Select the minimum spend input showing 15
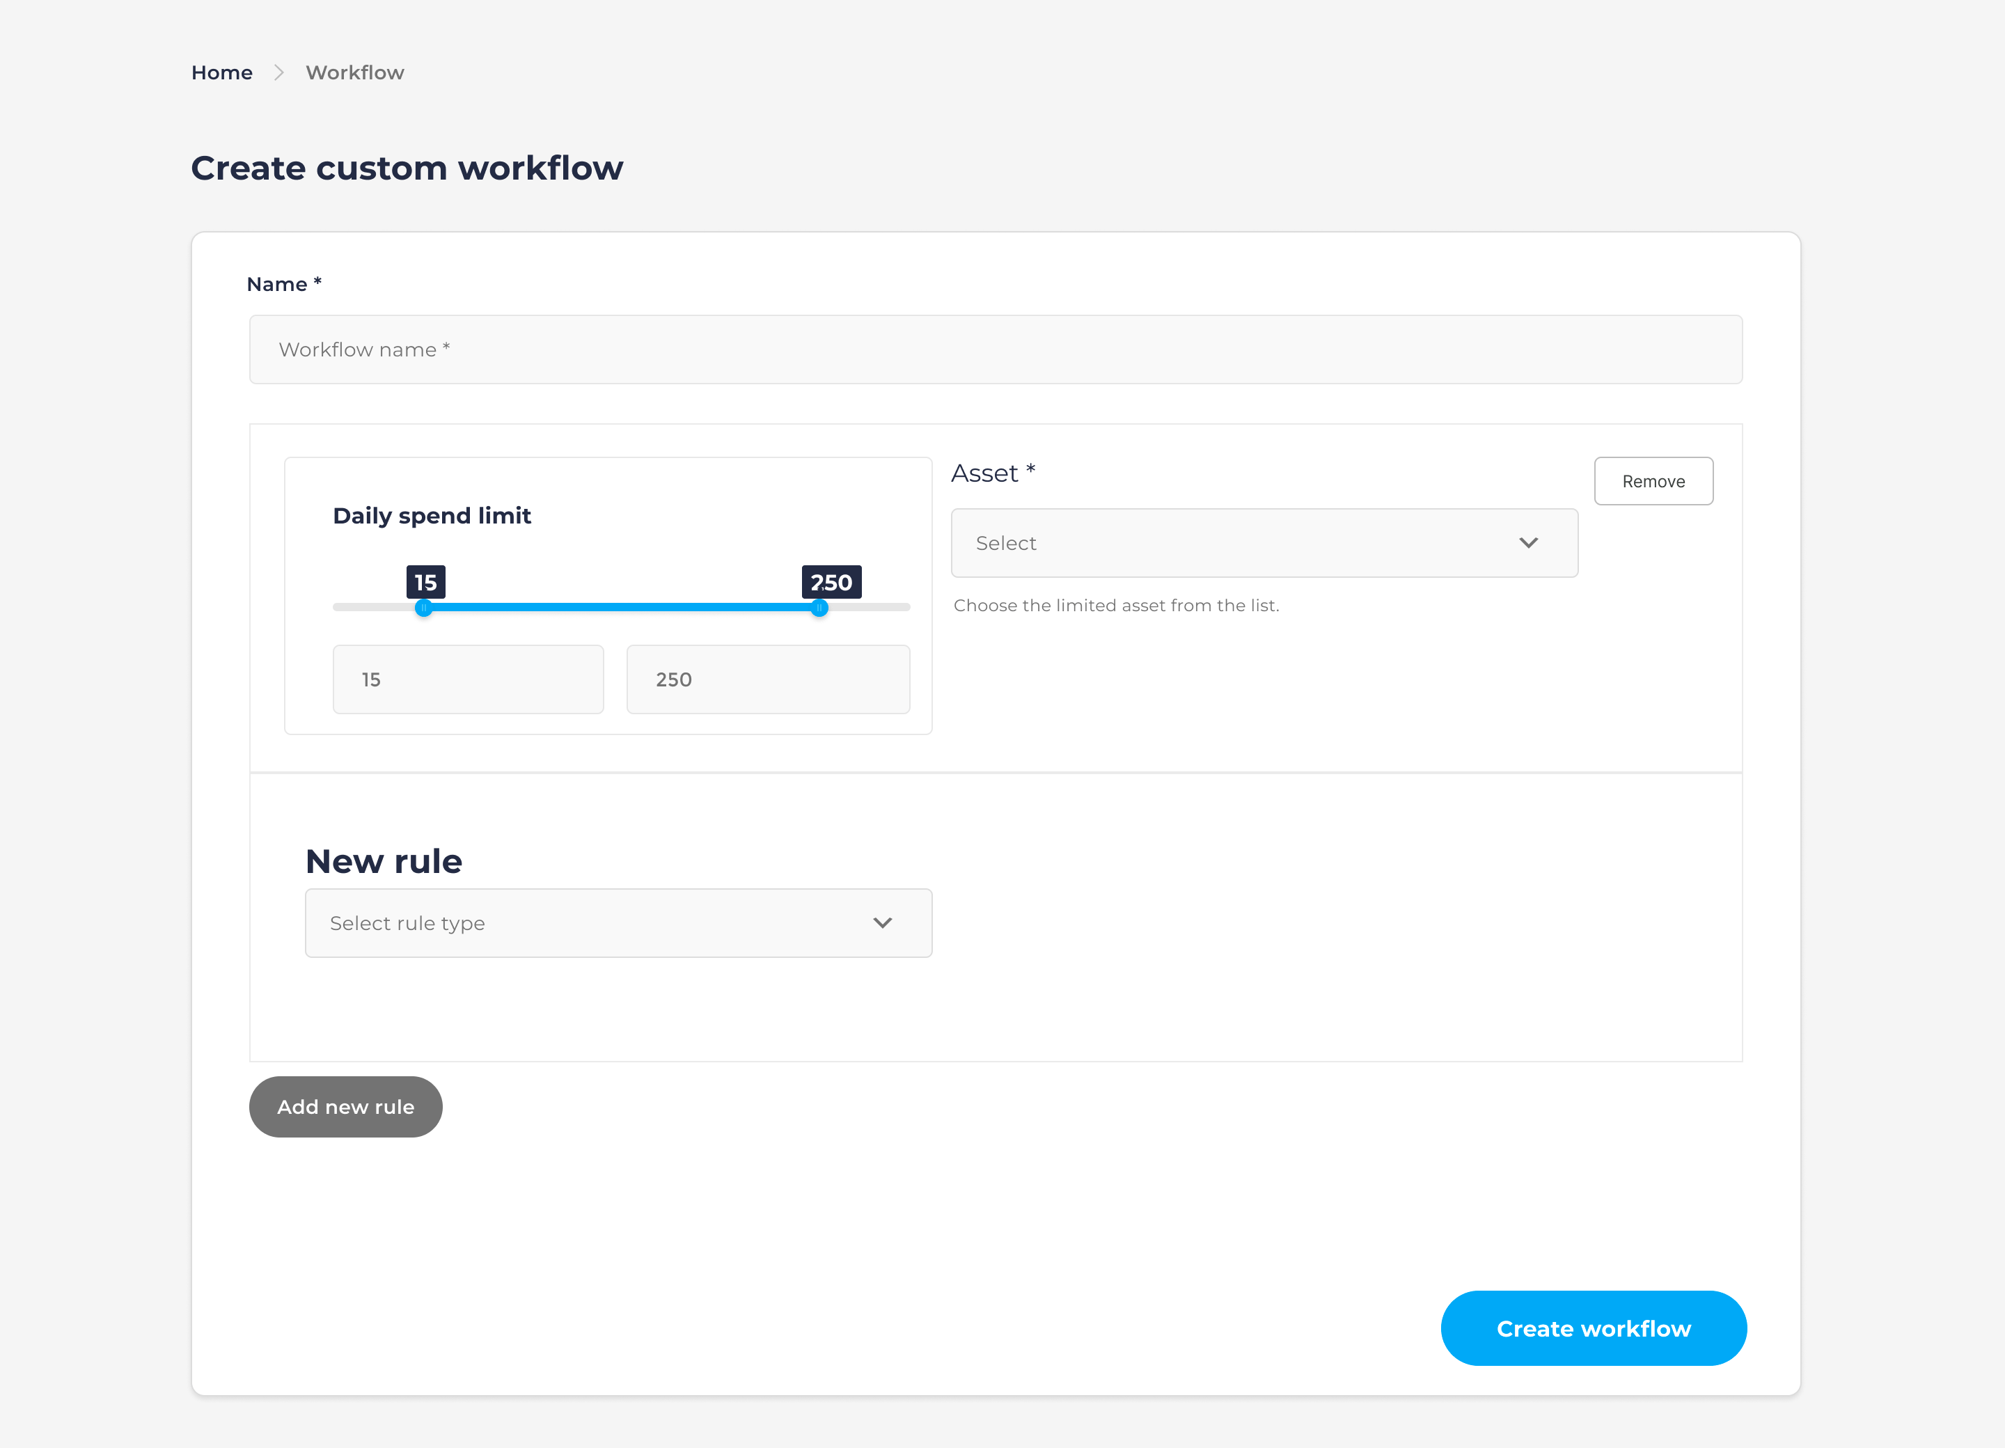2005x1448 pixels. (x=468, y=679)
